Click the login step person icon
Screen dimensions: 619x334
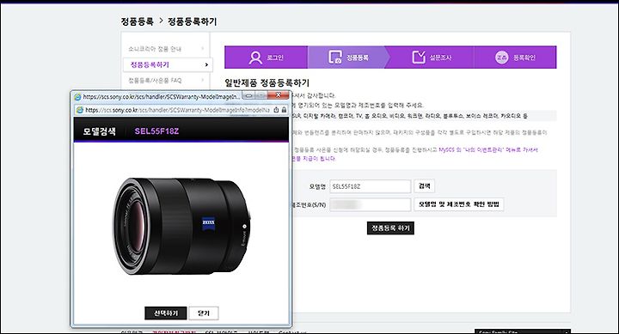[255, 58]
